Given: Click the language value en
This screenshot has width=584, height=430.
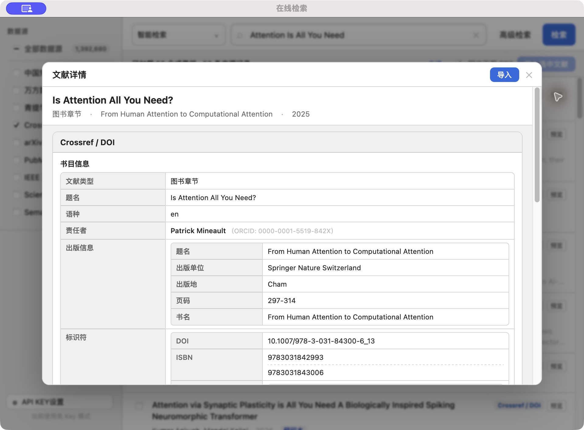Looking at the screenshot, I should coord(174,214).
